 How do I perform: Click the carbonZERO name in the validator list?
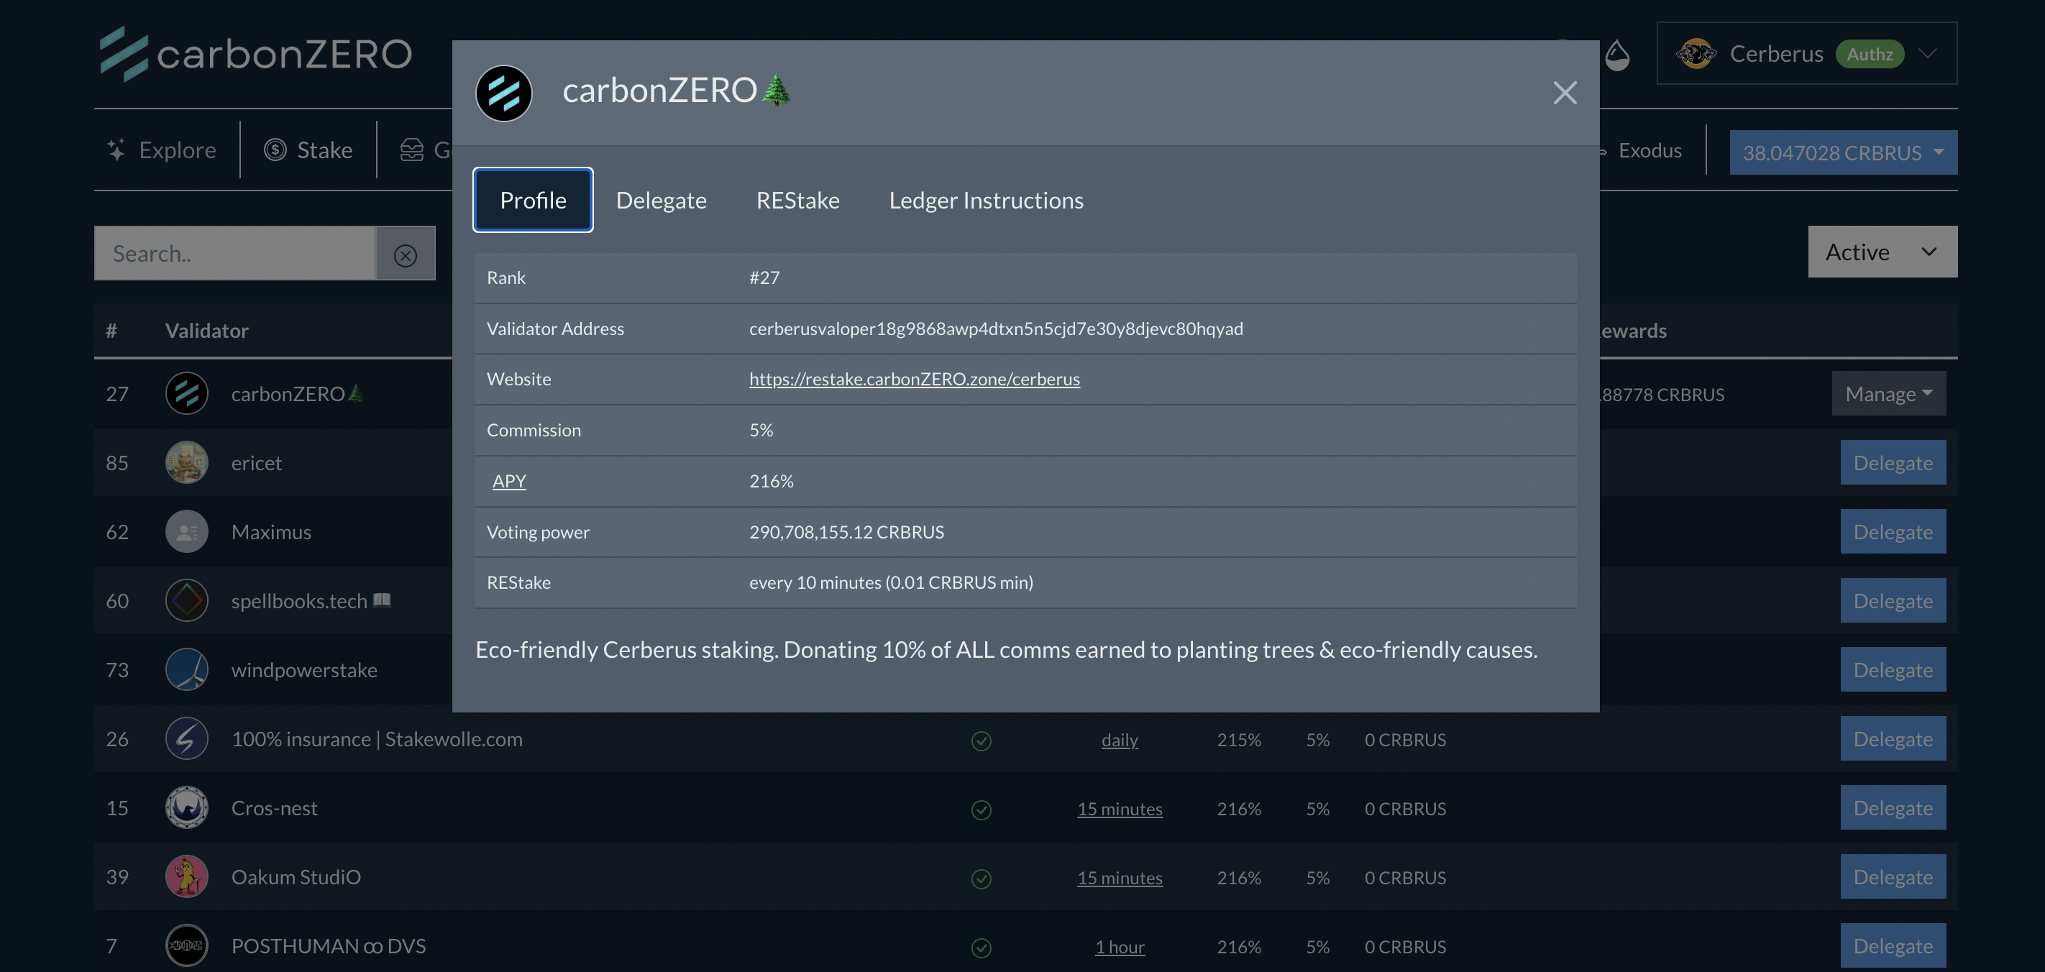coord(297,393)
